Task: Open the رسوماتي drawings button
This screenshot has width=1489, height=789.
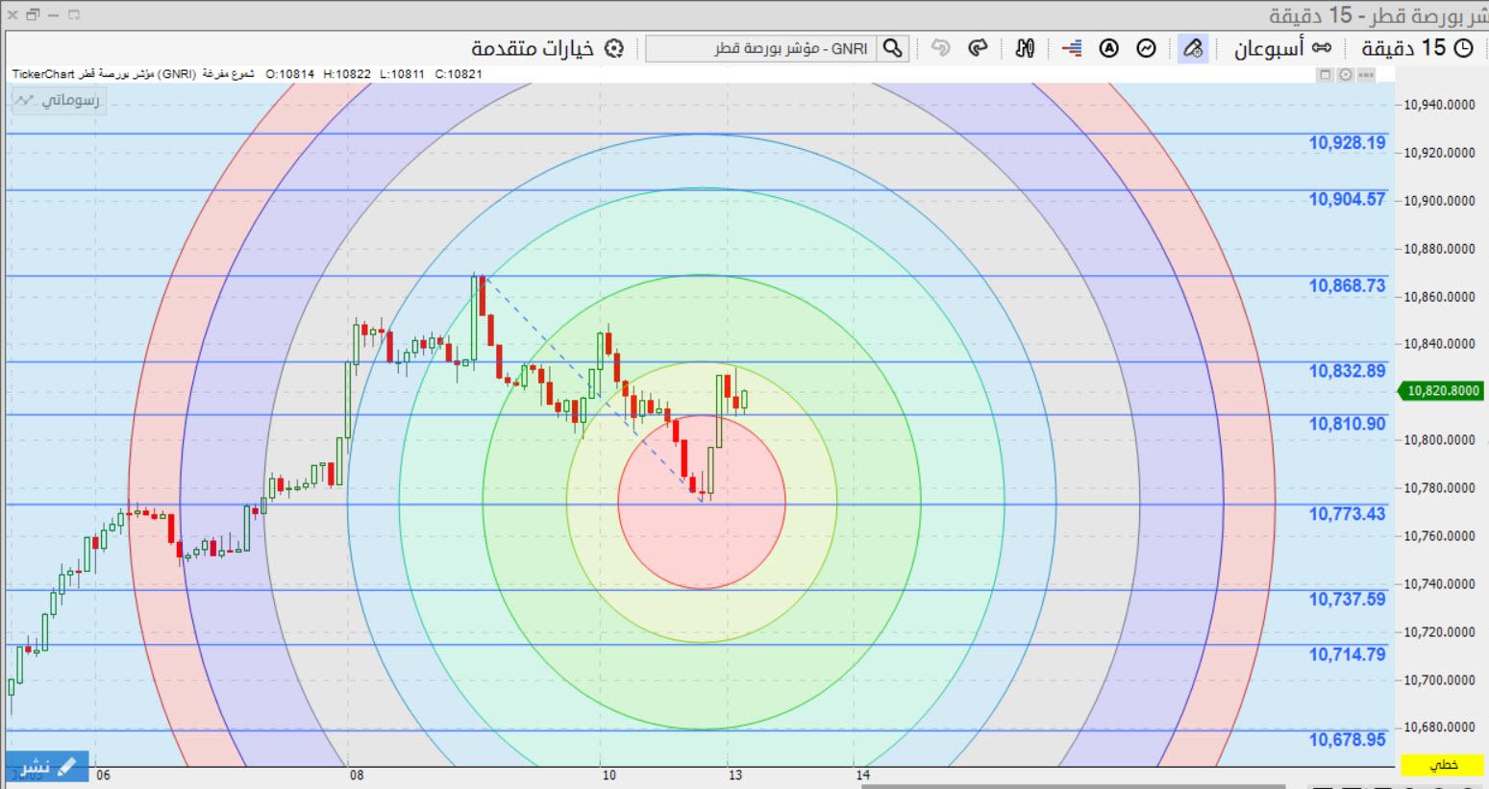Action: [58, 100]
